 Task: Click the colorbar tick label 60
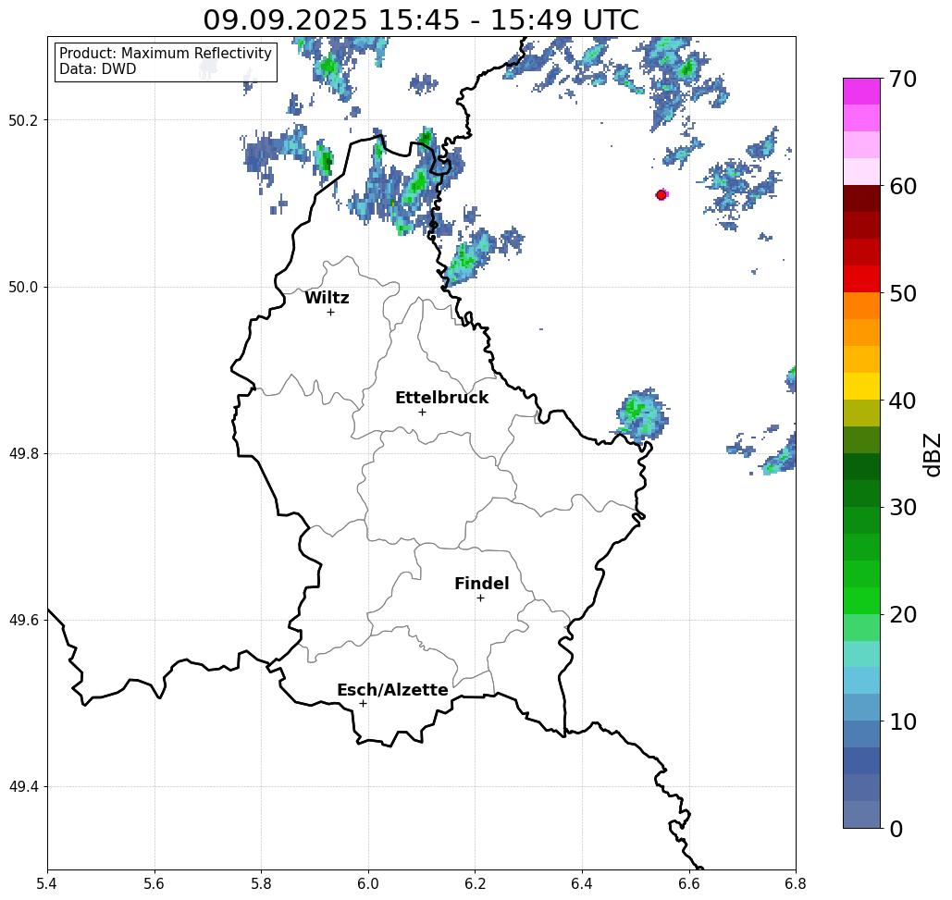coord(902,186)
